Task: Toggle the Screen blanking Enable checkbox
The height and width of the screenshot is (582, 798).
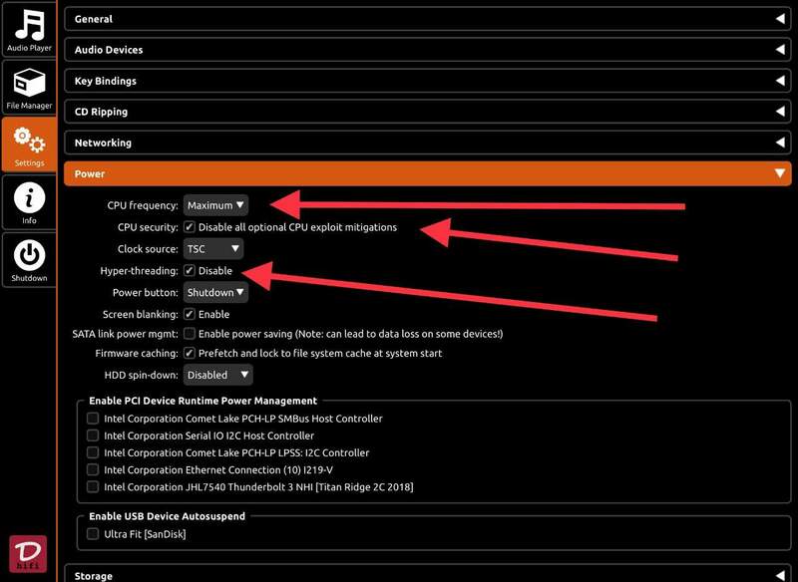Action: pyautogui.click(x=190, y=314)
